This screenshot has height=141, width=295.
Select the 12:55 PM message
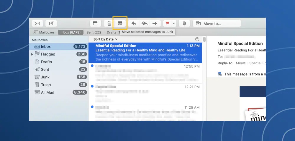pos(145,73)
